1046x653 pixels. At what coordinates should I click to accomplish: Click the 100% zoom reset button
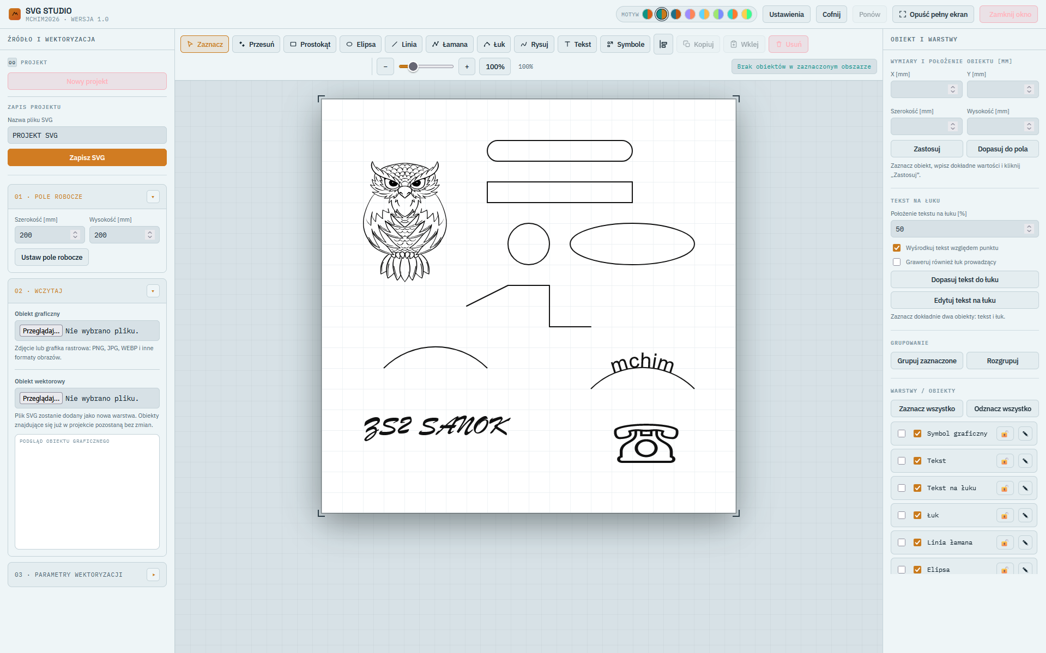coord(495,66)
